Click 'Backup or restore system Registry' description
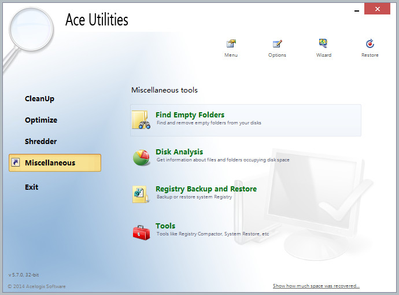The width and height of the screenshot is (399, 295). [x=194, y=197]
